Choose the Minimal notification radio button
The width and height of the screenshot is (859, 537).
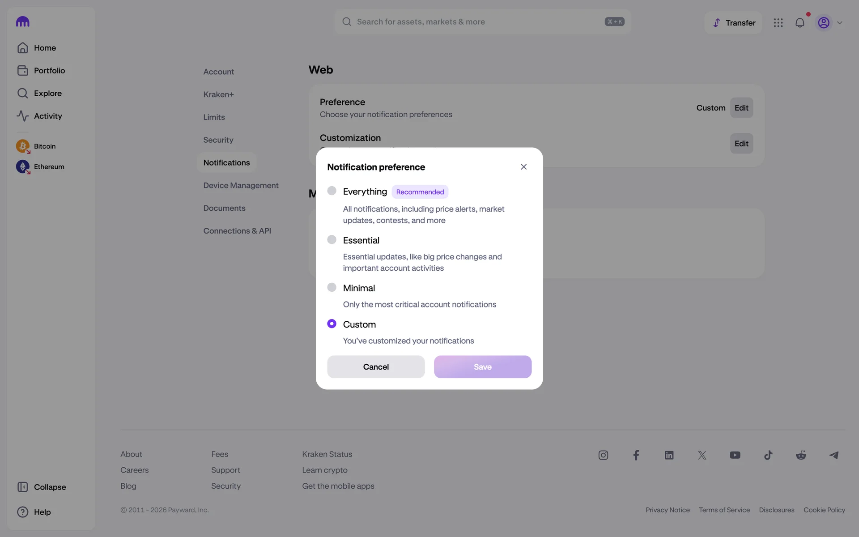tap(332, 287)
